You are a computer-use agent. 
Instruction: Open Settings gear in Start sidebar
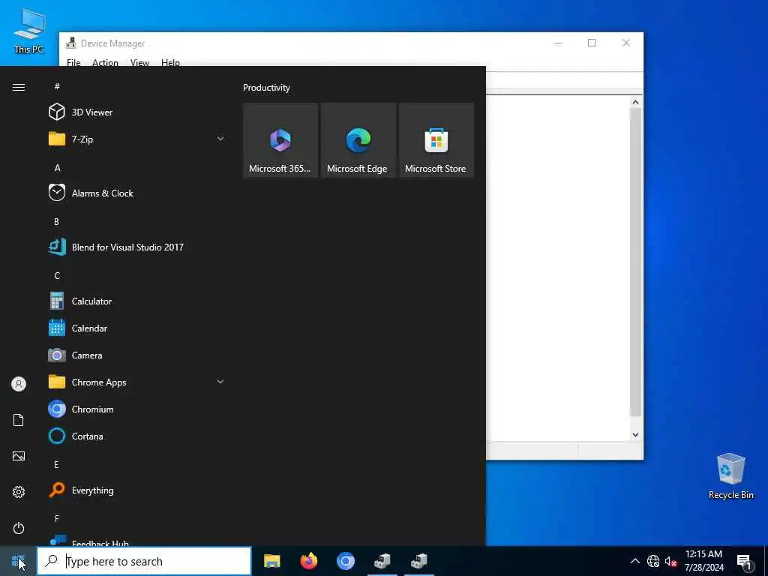(x=19, y=492)
